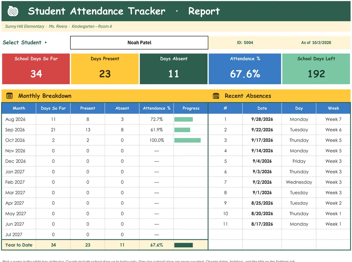Click the Year to Date row label

point(19,245)
